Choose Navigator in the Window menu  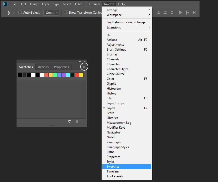(x=127, y=132)
